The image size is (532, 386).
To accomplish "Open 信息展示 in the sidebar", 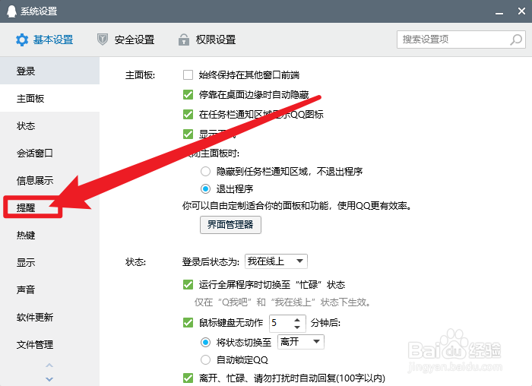I will coord(50,180).
